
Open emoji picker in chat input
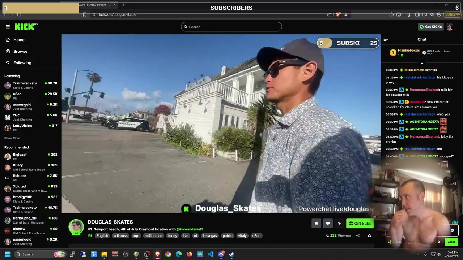click(x=452, y=230)
